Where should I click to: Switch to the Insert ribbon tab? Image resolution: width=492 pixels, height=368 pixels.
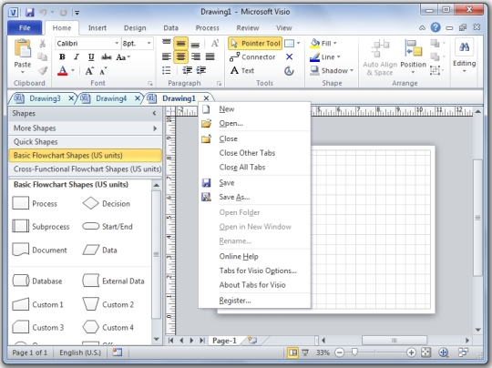[97, 28]
